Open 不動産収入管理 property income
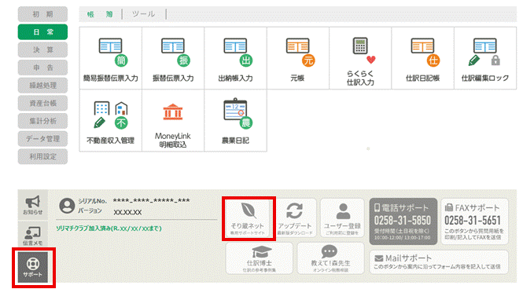Viewport: 523px width, 289px height. (x=110, y=120)
